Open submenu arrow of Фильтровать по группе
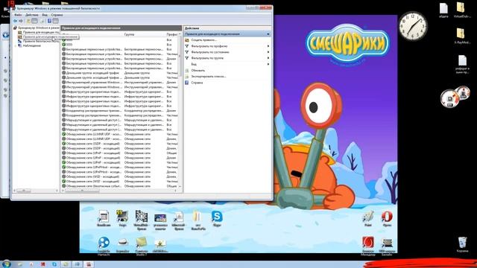This screenshot has height=268, width=477. pyautogui.click(x=268, y=58)
